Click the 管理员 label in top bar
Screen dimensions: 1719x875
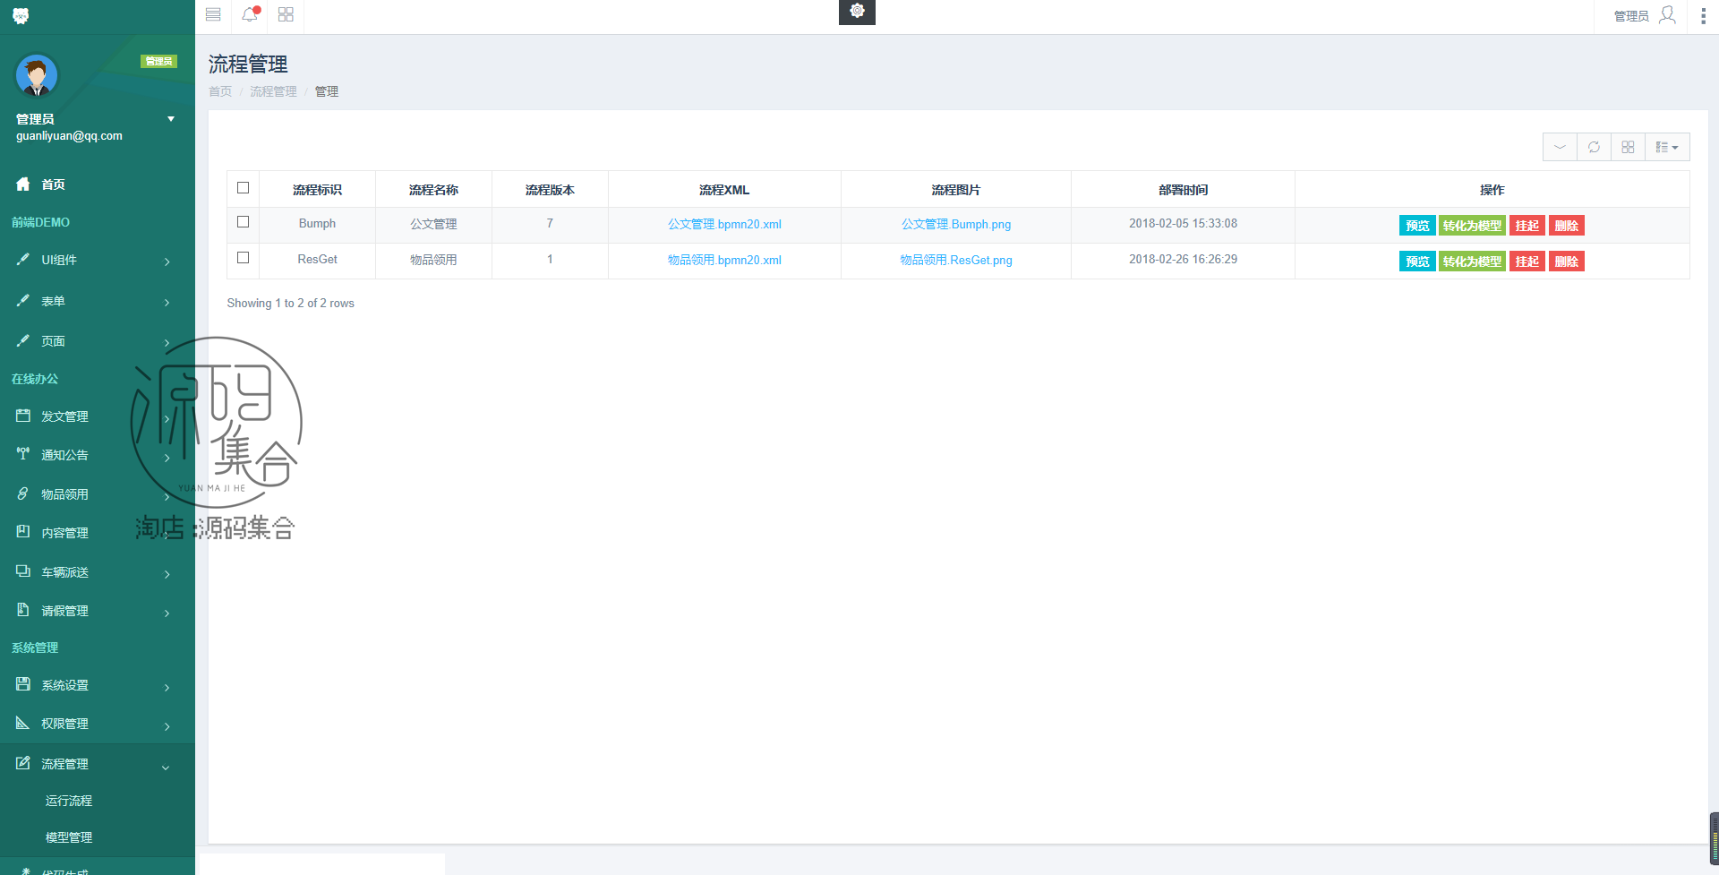coord(1630,16)
